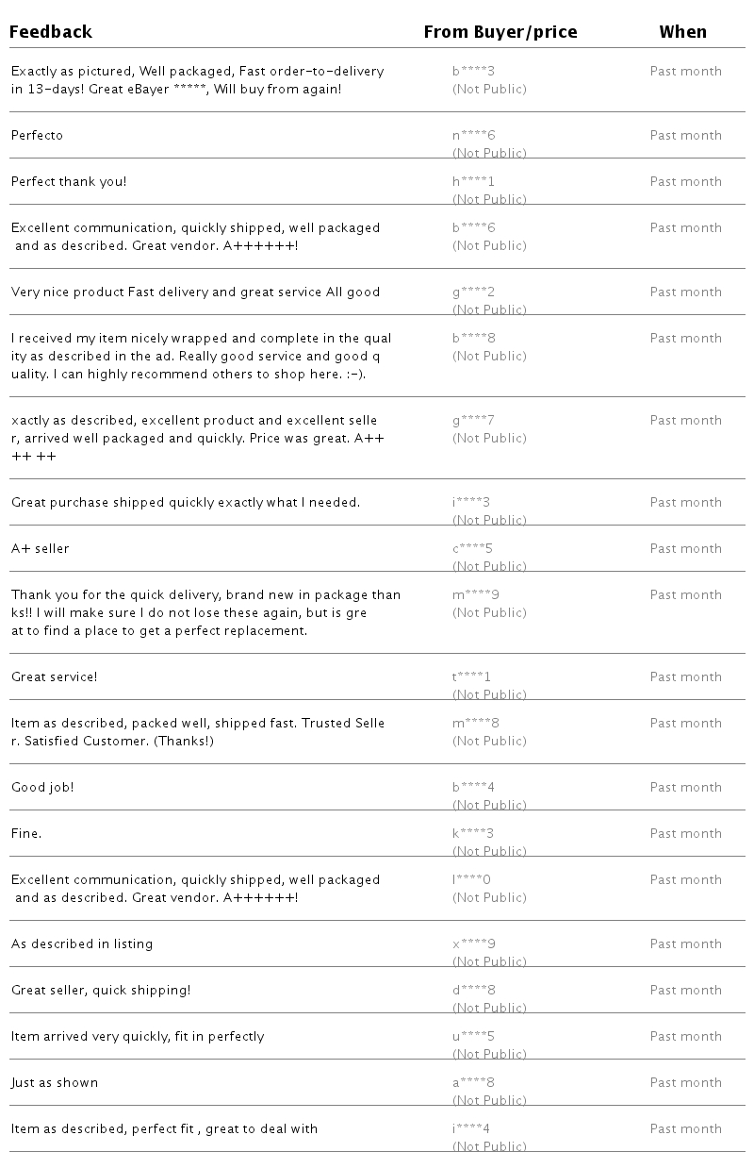Open buyer b****8 entry
The height and width of the screenshot is (1152, 754).
pyautogui.click(x=473, y=338)
